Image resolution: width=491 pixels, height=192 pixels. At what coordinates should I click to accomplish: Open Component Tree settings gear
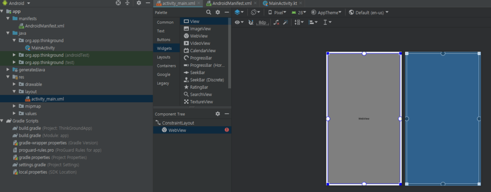point(218,114)
